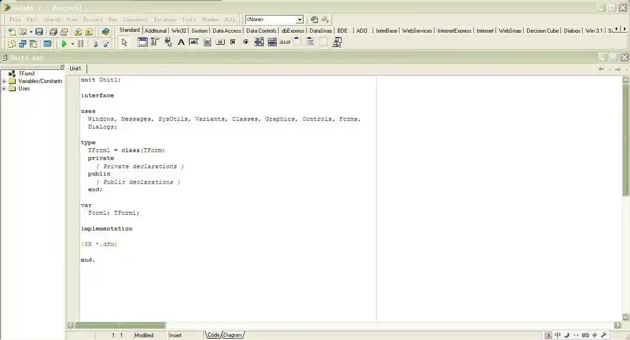Click the Pause program icon

[80, 44]
